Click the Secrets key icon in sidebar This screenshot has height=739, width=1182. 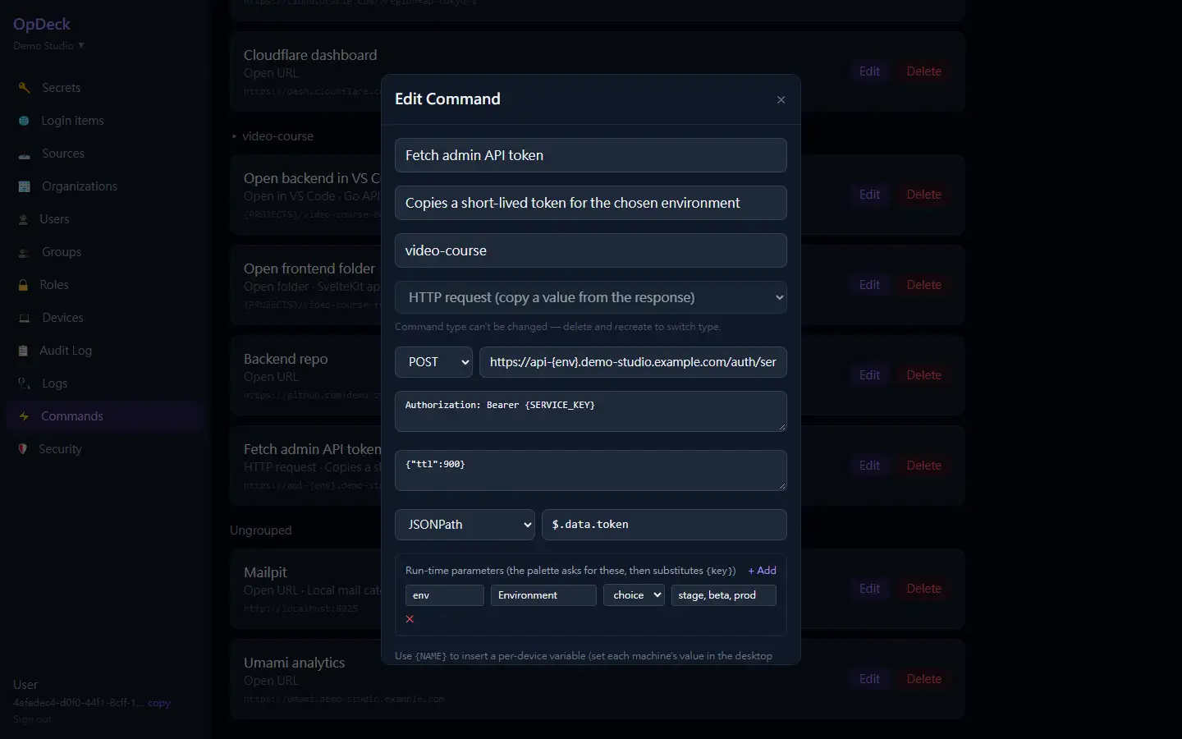[24, 88]
